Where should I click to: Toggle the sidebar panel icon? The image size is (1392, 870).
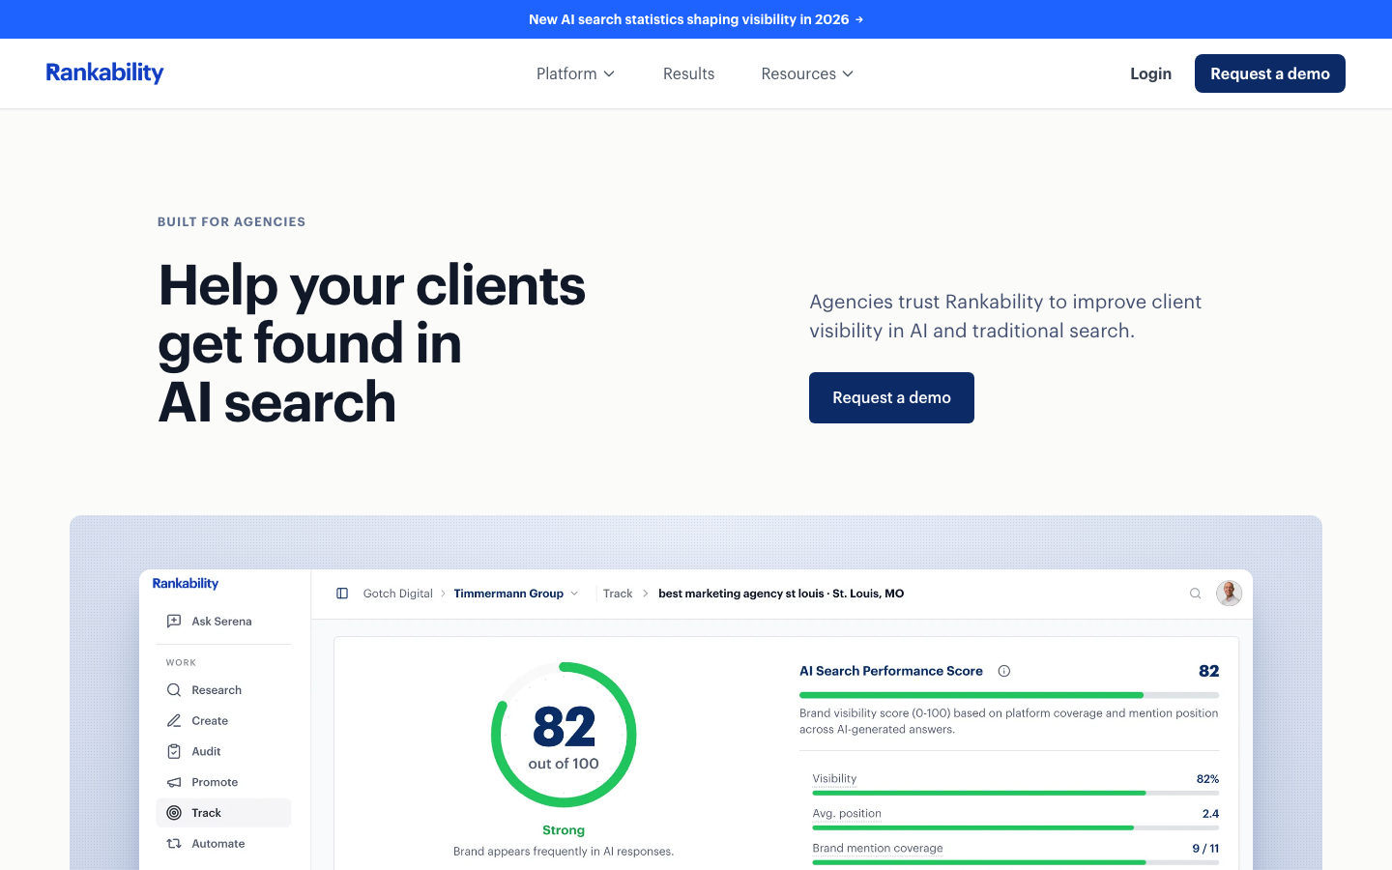[342, 594]
